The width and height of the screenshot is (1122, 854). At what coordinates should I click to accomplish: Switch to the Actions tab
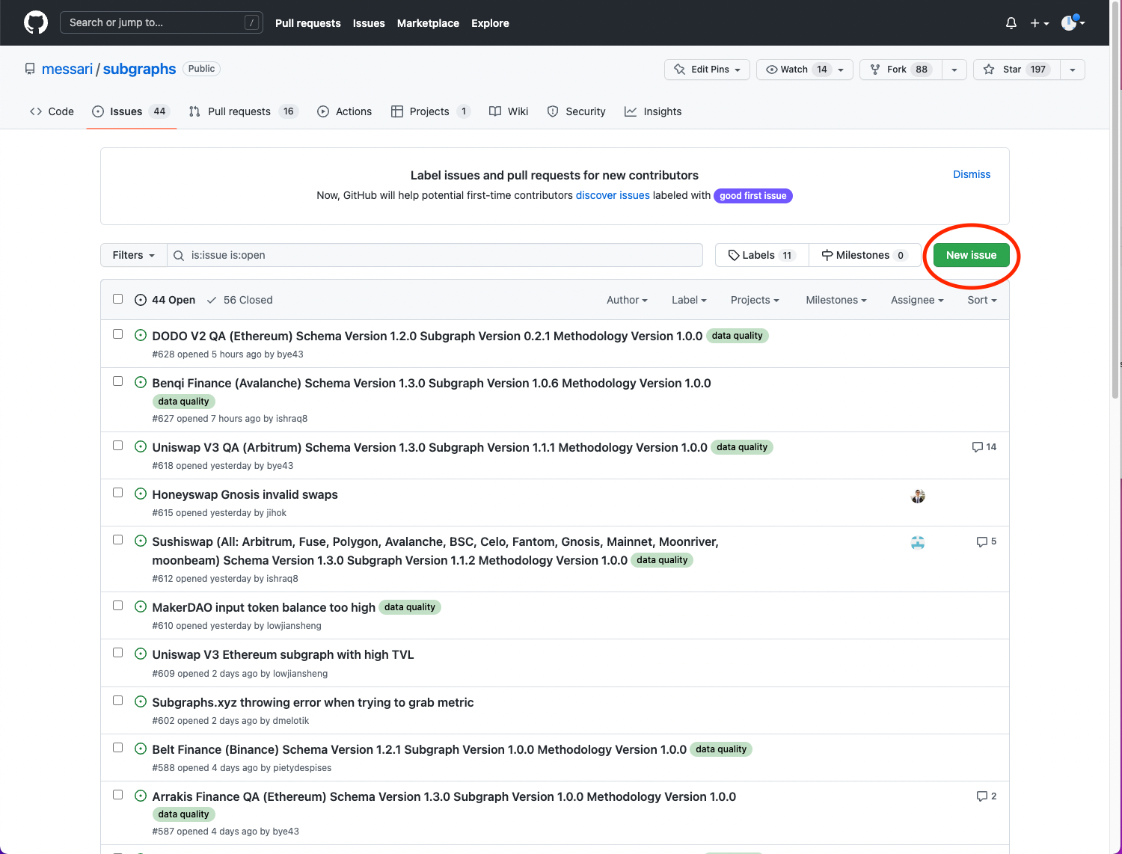click(345, 111)
